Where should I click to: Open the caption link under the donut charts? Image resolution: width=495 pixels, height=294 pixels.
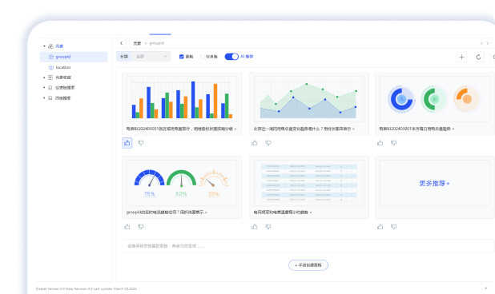click(417, 129)
